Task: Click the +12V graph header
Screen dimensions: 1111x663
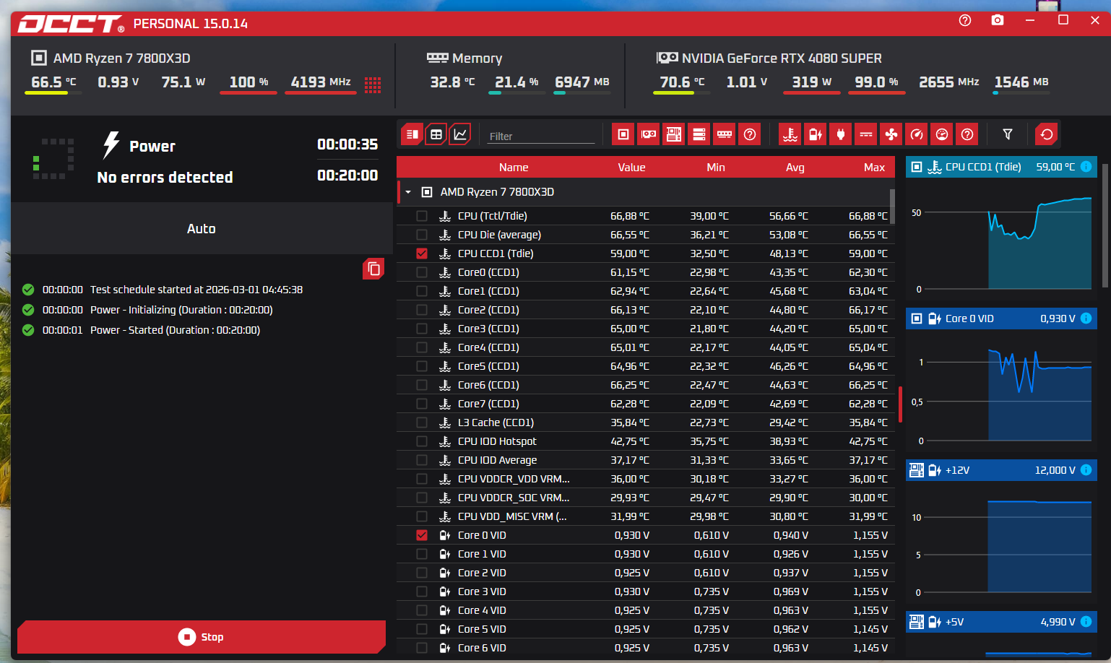Action: click(x=1001, y=470)
